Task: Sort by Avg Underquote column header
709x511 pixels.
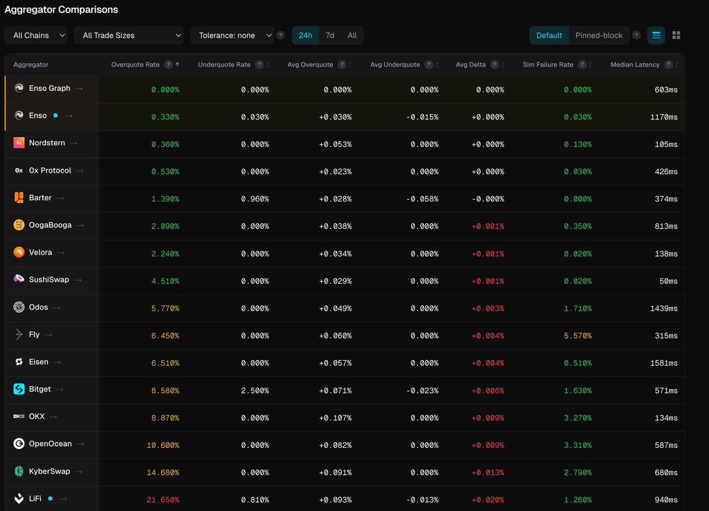Action: click(x=395, y=64)
